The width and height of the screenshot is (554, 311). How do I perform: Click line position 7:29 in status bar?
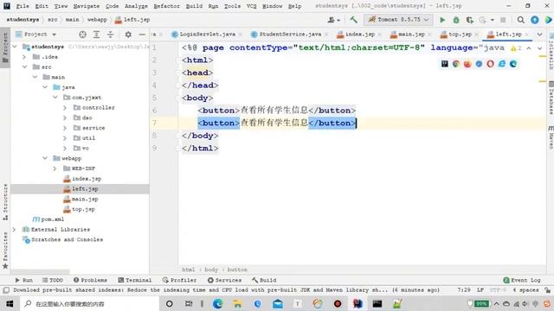click(x=464, y=290)
